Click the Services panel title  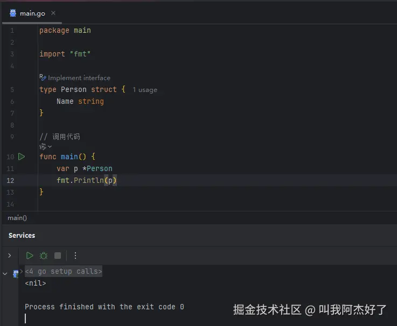[22, 236]
